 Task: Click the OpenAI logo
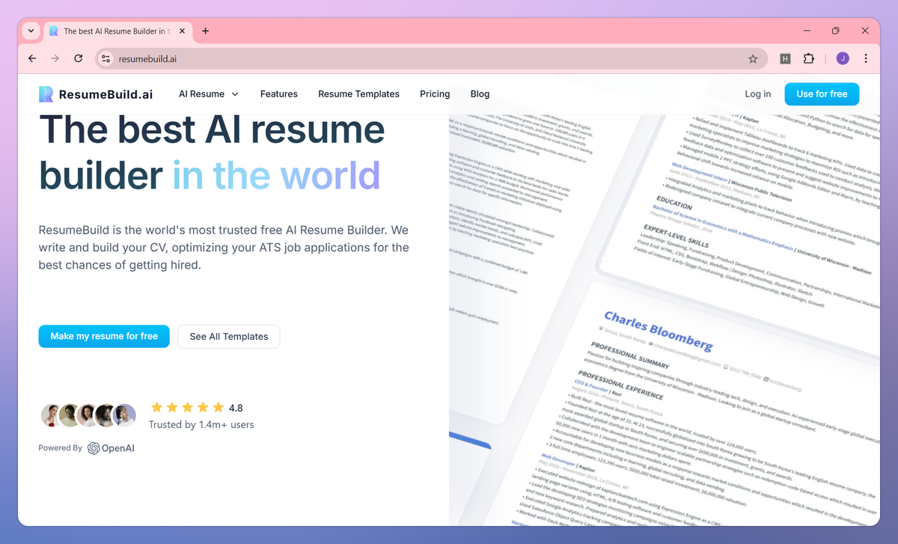(x=111, y=448)
